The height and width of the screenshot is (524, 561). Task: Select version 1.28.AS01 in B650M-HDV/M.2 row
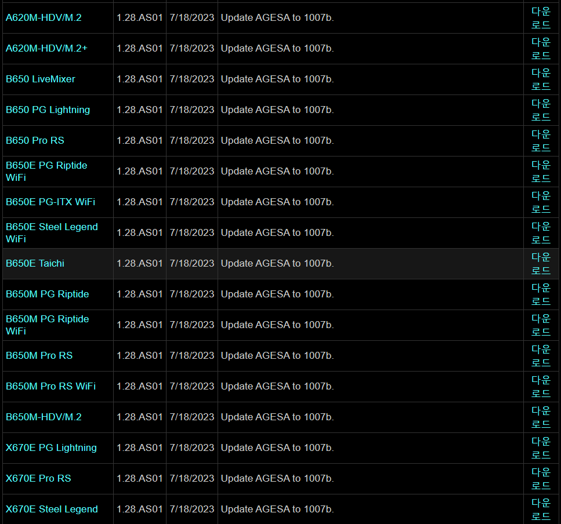coord(140,417)
